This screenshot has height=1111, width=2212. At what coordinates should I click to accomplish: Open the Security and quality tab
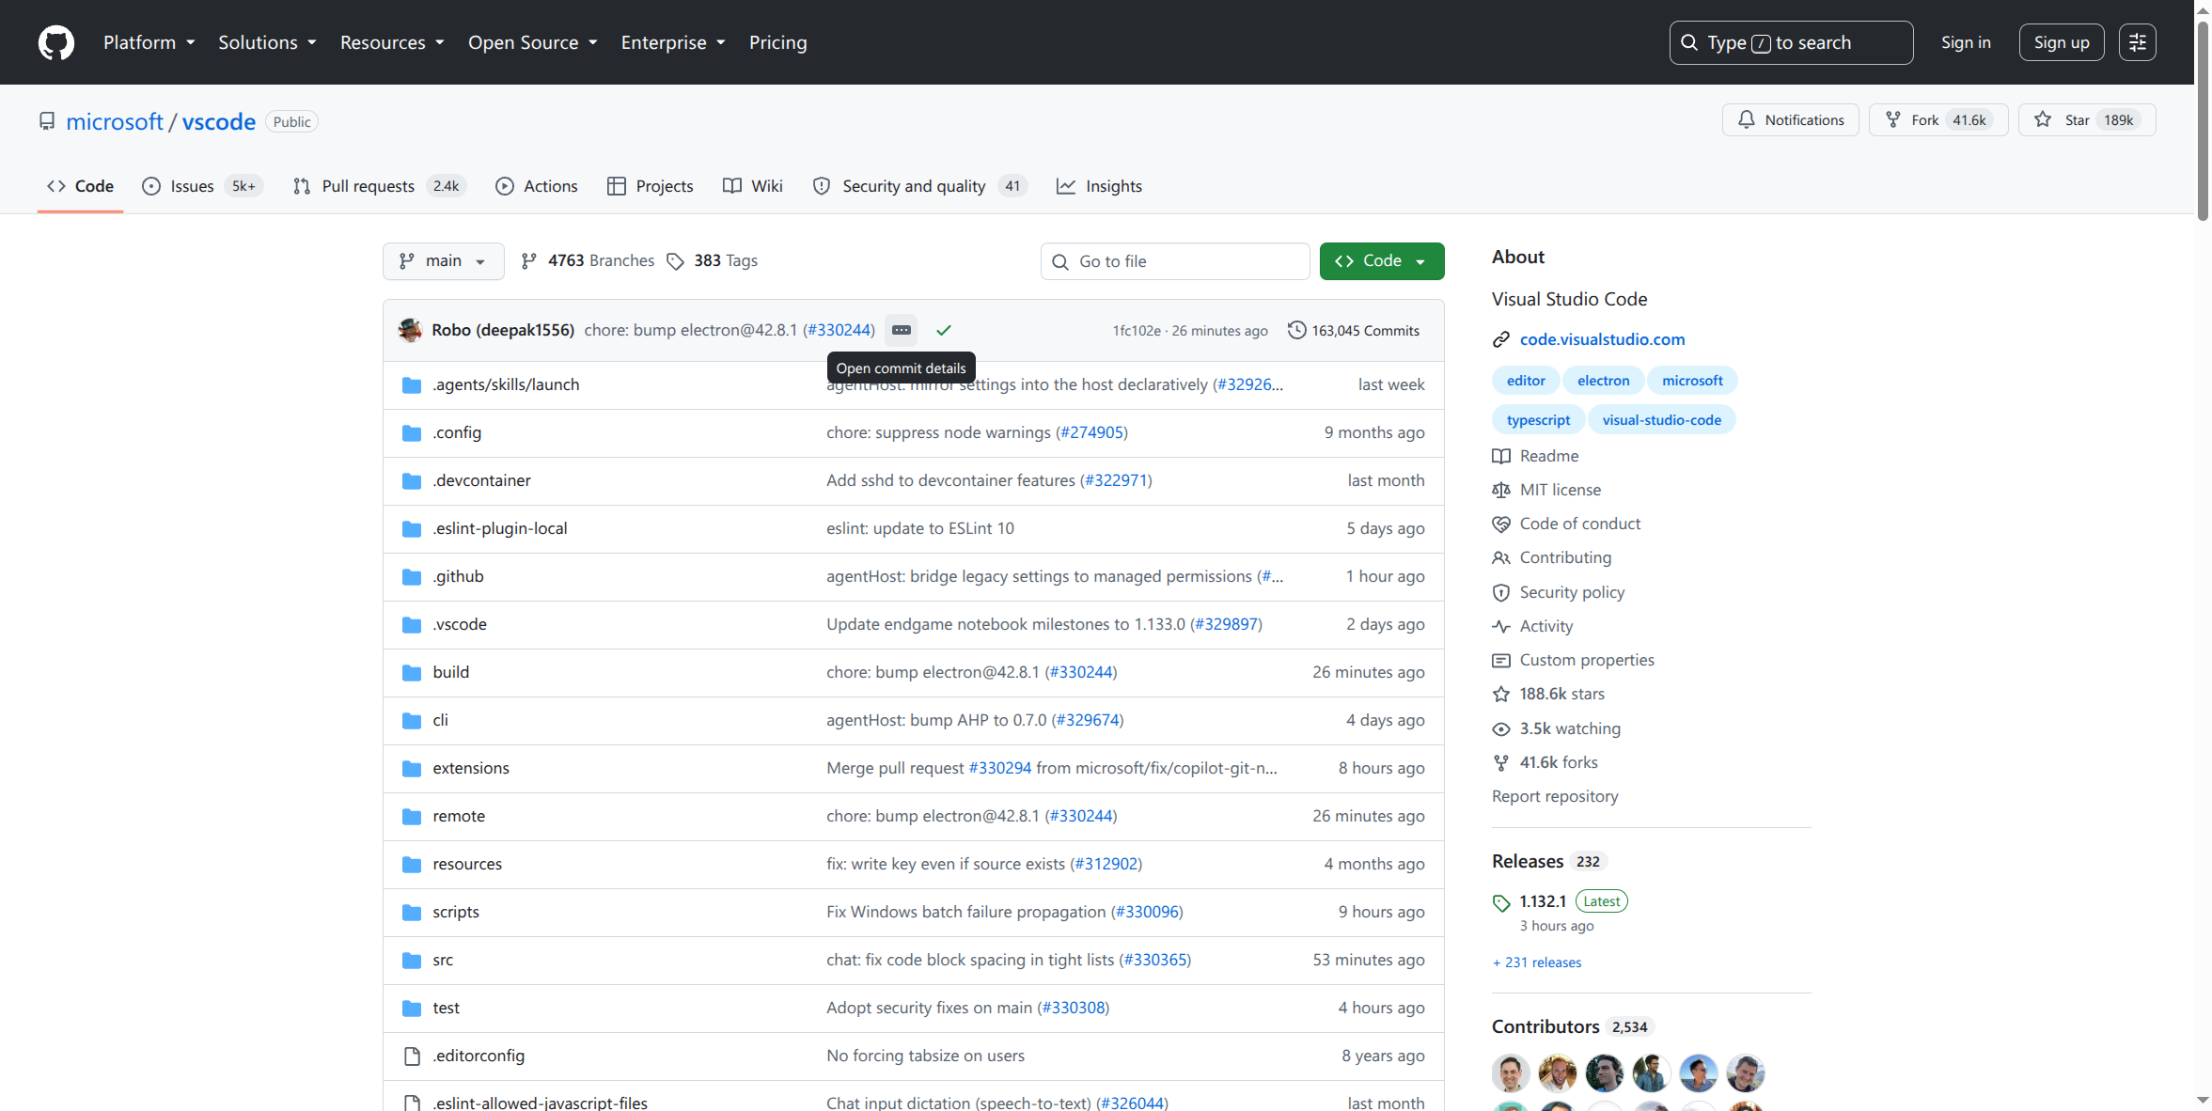(x=920, y=186)
